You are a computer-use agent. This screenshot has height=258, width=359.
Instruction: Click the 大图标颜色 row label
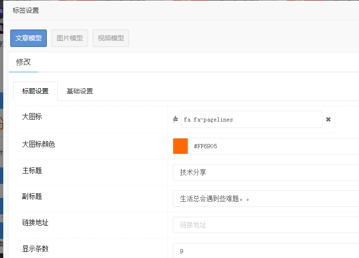38,144
